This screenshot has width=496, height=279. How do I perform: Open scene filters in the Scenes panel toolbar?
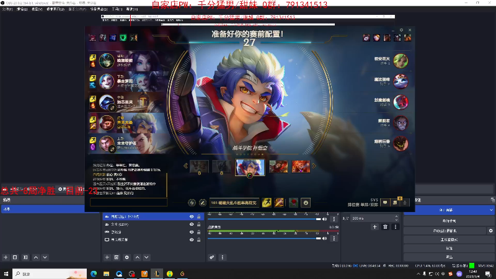point(25,257)
